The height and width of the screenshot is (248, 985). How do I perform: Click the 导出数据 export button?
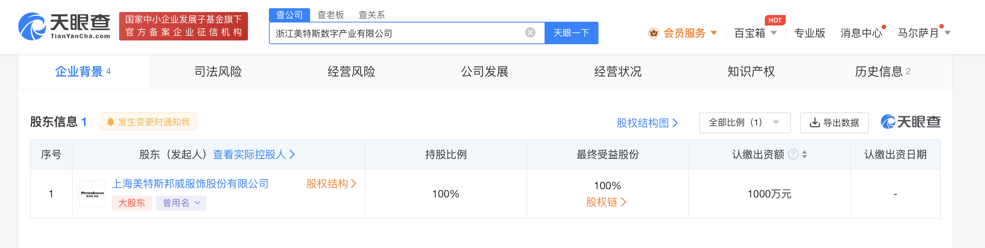click(834, 123)
